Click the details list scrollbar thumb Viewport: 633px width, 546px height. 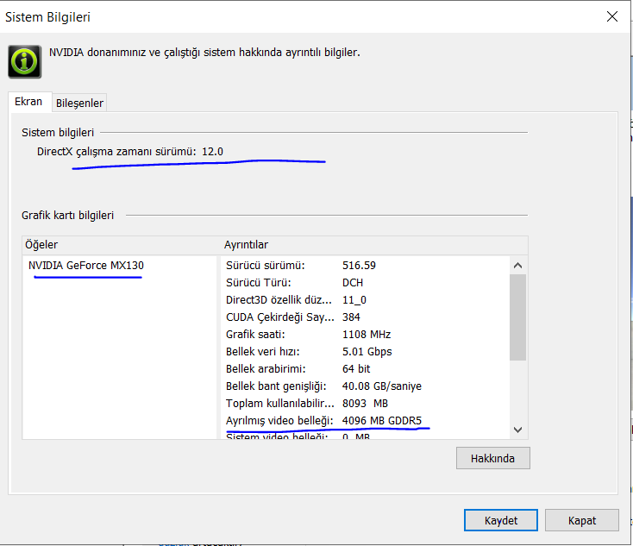(518, 317)
